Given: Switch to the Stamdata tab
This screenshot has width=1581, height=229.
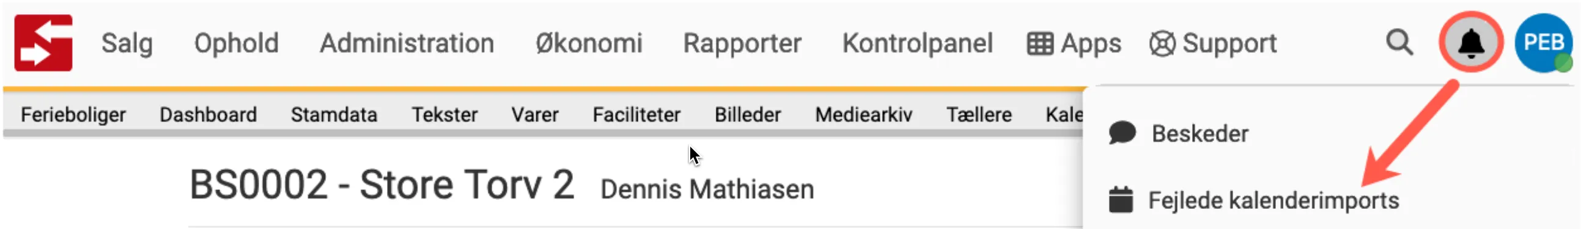Looking at the screenshot, I should [x=334, y=114].
